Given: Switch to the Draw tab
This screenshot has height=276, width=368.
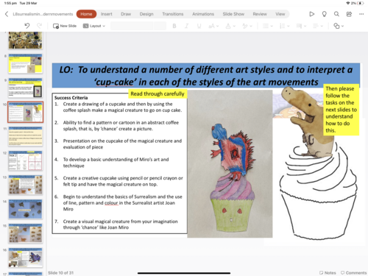Looking at the screenshot, I should [x=126, y=14].
